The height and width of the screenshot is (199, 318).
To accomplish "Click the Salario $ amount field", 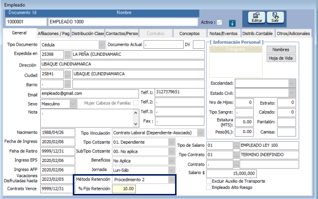I will [232, 174].
